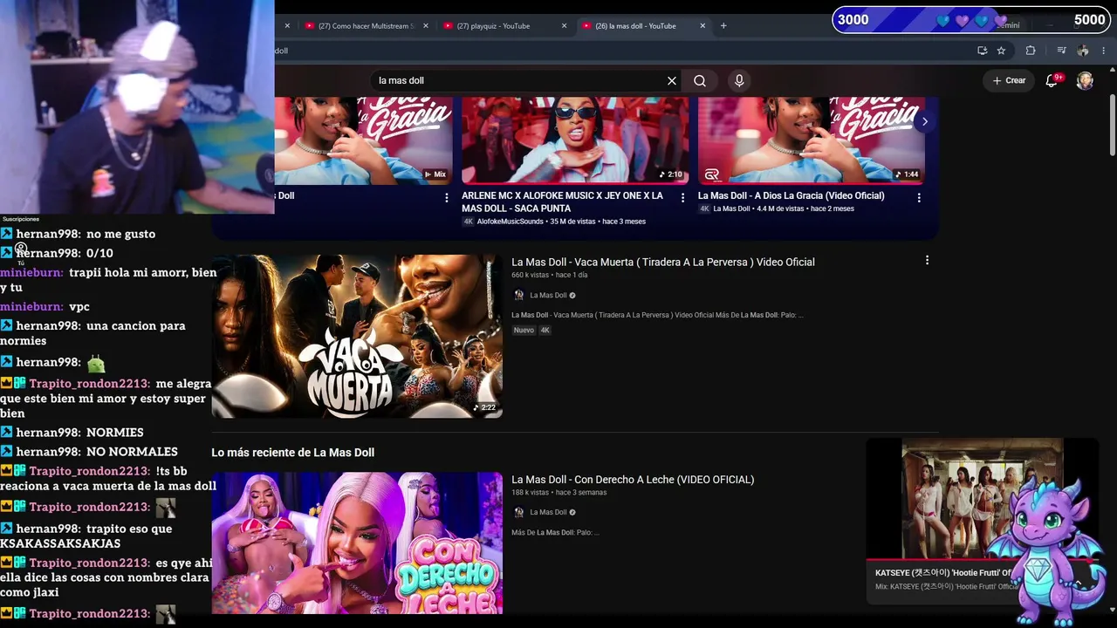Click 'Lo más reciente de La Mas Doll' heading

click(x=292, y=453)
